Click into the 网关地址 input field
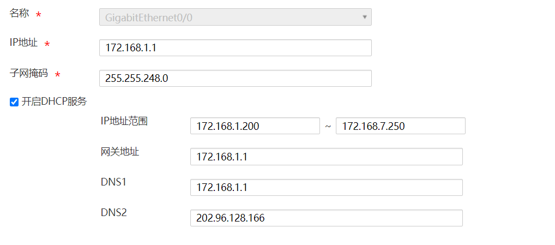Screen dimensions: 555x245 pos(326,157)
